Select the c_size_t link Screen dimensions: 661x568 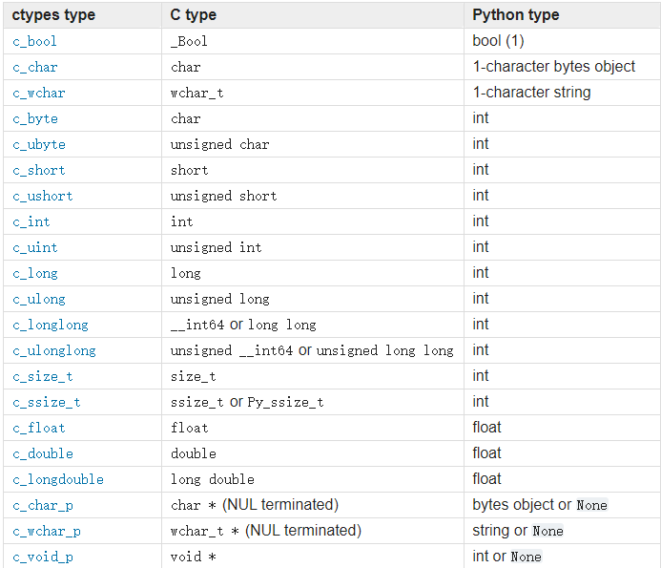click(43, 377)
